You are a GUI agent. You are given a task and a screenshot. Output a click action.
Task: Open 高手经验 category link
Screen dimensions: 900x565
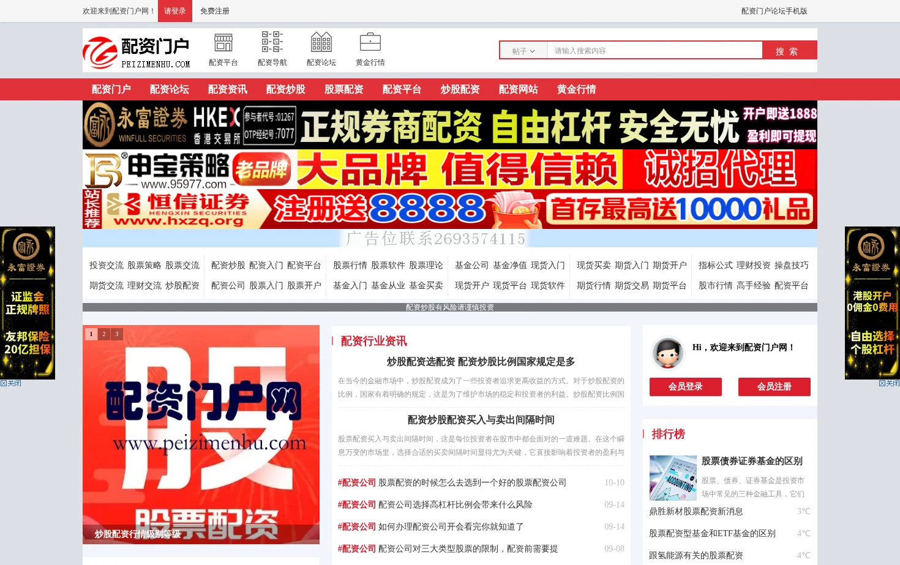click(754, 286)
